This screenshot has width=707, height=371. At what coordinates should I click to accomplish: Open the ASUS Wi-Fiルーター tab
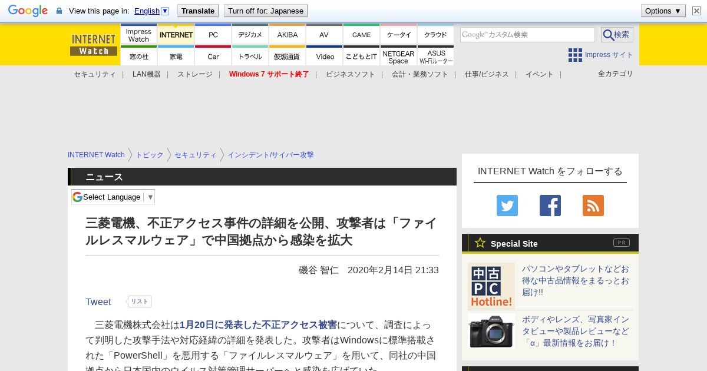point(436,56)
